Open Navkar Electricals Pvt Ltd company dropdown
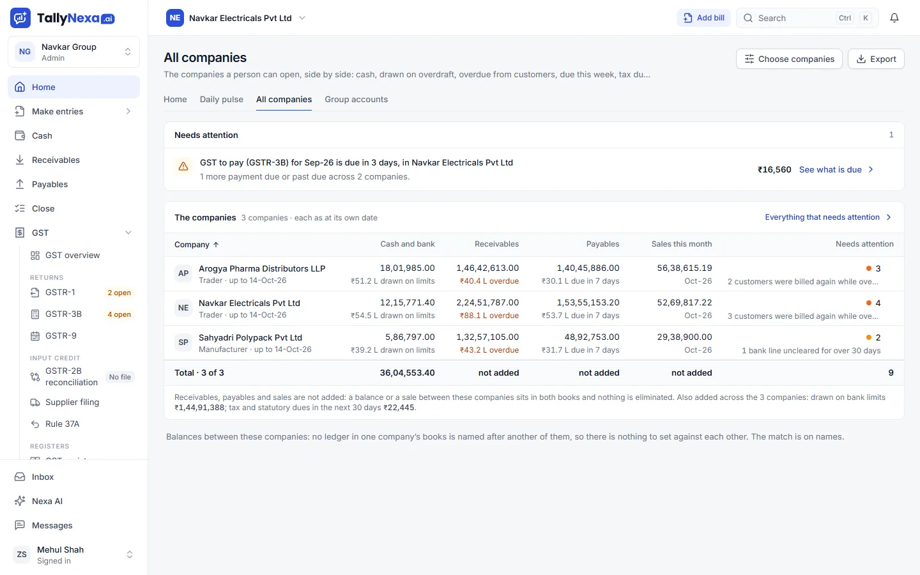Viewport: 920px width, 575px height. click(x=236, y=18)
